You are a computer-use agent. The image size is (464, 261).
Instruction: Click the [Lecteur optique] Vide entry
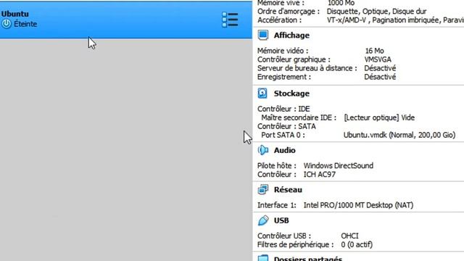(x=379, y=117)
